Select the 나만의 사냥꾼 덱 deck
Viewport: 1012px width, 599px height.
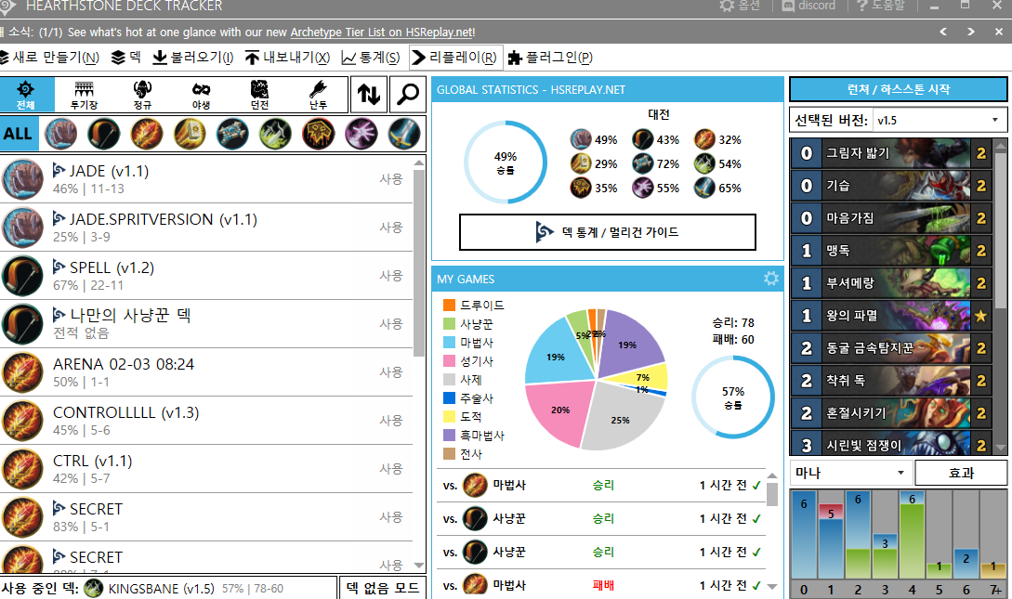(206, 324)
